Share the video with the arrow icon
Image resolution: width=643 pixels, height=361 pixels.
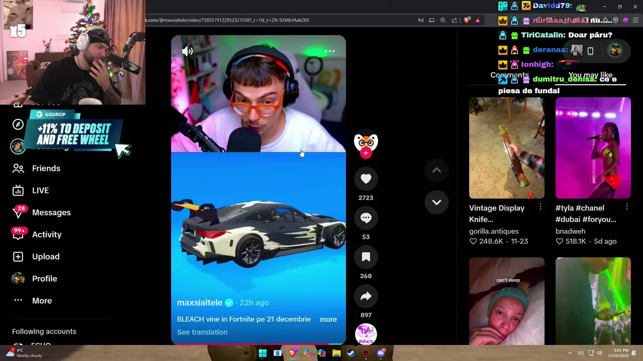[x=366, y=296]
